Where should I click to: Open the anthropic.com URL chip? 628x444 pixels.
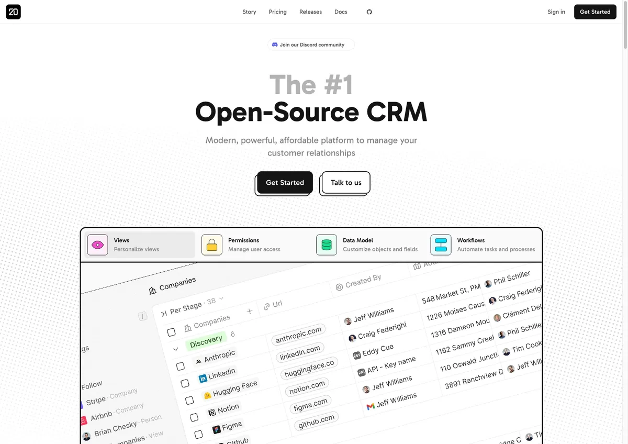tap(298, 335)
